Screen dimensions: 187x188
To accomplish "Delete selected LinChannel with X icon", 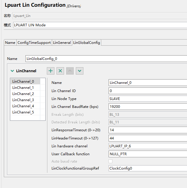I will pos(60,71).
